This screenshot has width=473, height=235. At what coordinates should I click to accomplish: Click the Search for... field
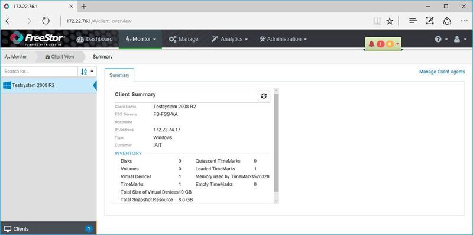[39, 72]
